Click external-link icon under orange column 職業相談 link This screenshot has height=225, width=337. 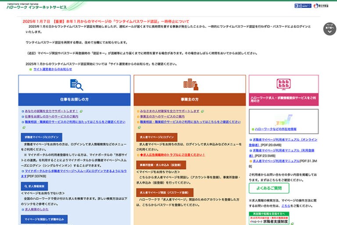pyautogui.click(x=139, y=127)
